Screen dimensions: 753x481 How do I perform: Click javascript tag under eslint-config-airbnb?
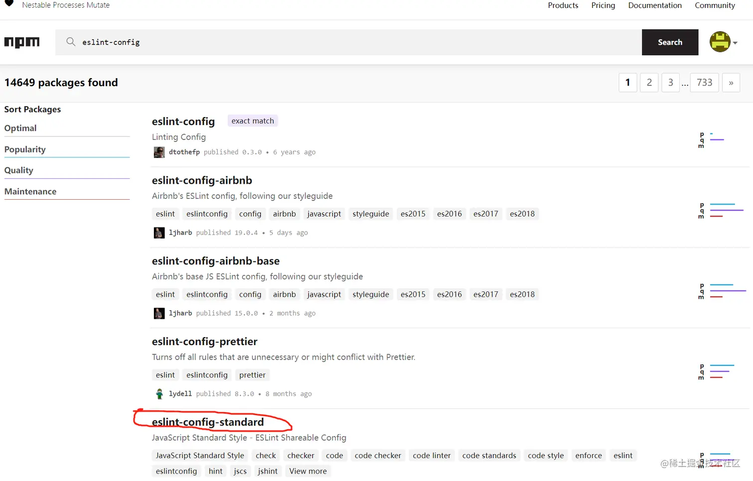[x=324, y=214]
